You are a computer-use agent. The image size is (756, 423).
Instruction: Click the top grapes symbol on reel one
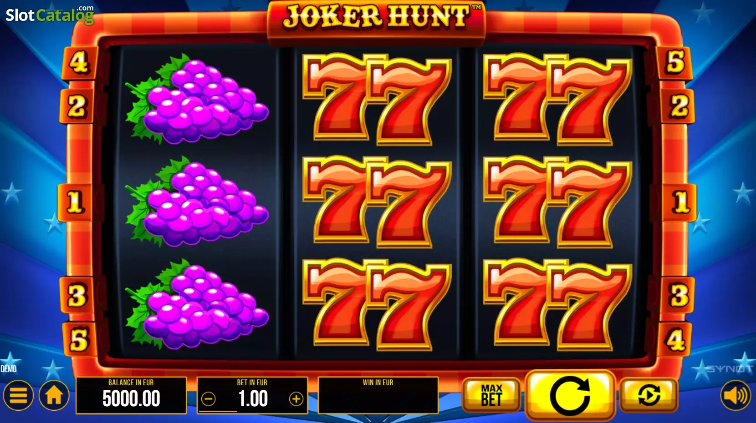coord(197,99)
